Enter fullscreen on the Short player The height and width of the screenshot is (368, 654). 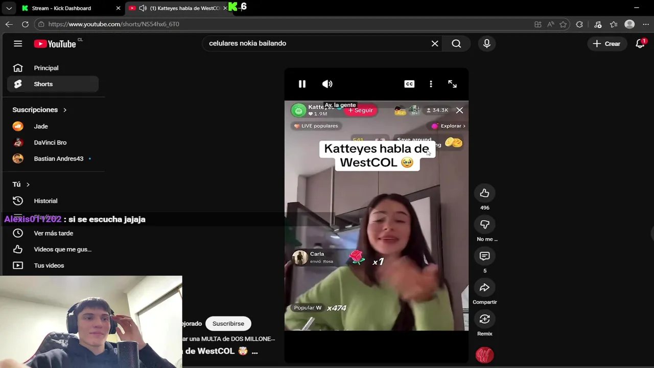452,84
